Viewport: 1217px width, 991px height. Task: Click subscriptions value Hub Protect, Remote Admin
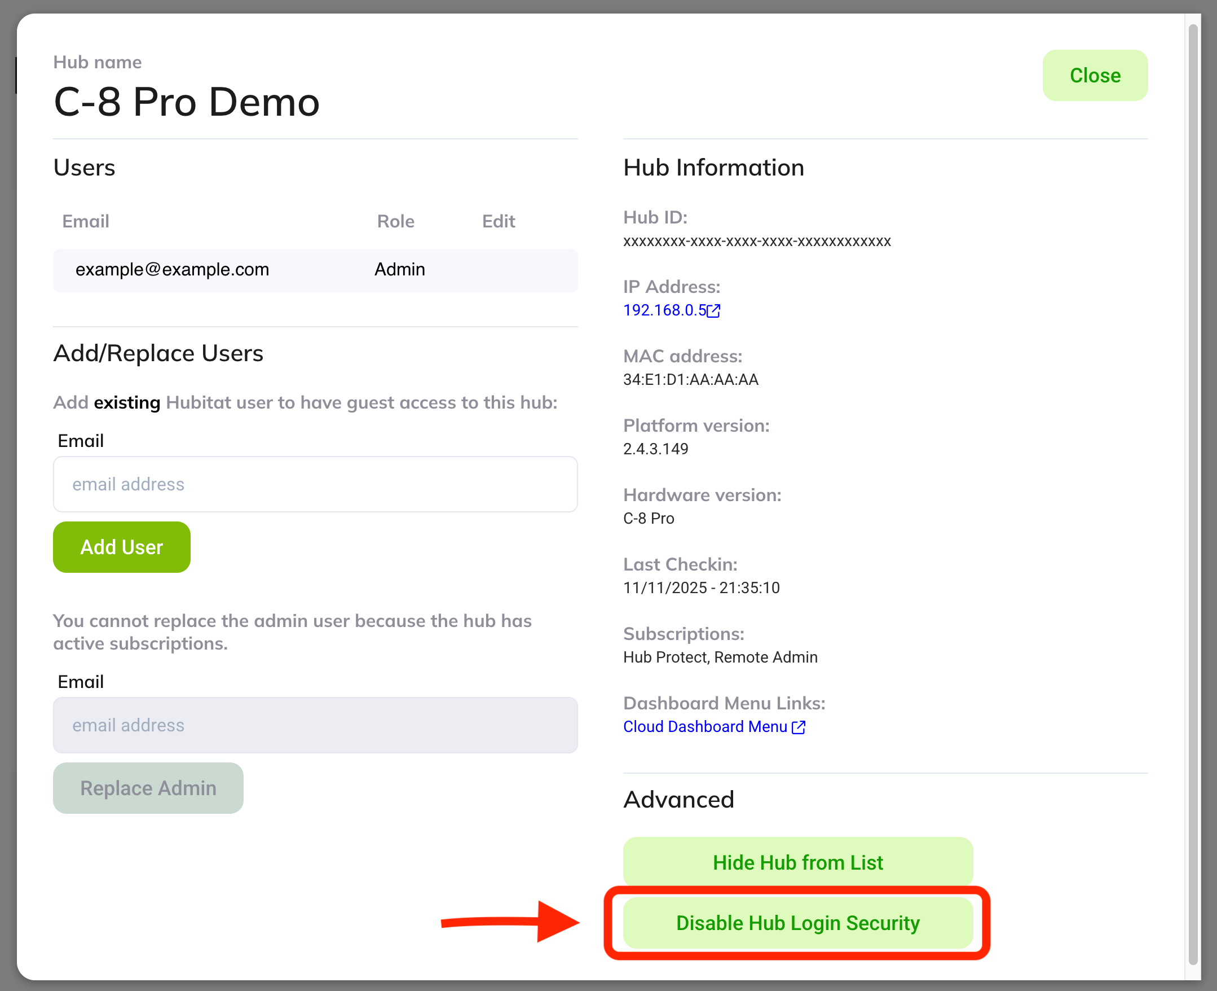(720, 657)
